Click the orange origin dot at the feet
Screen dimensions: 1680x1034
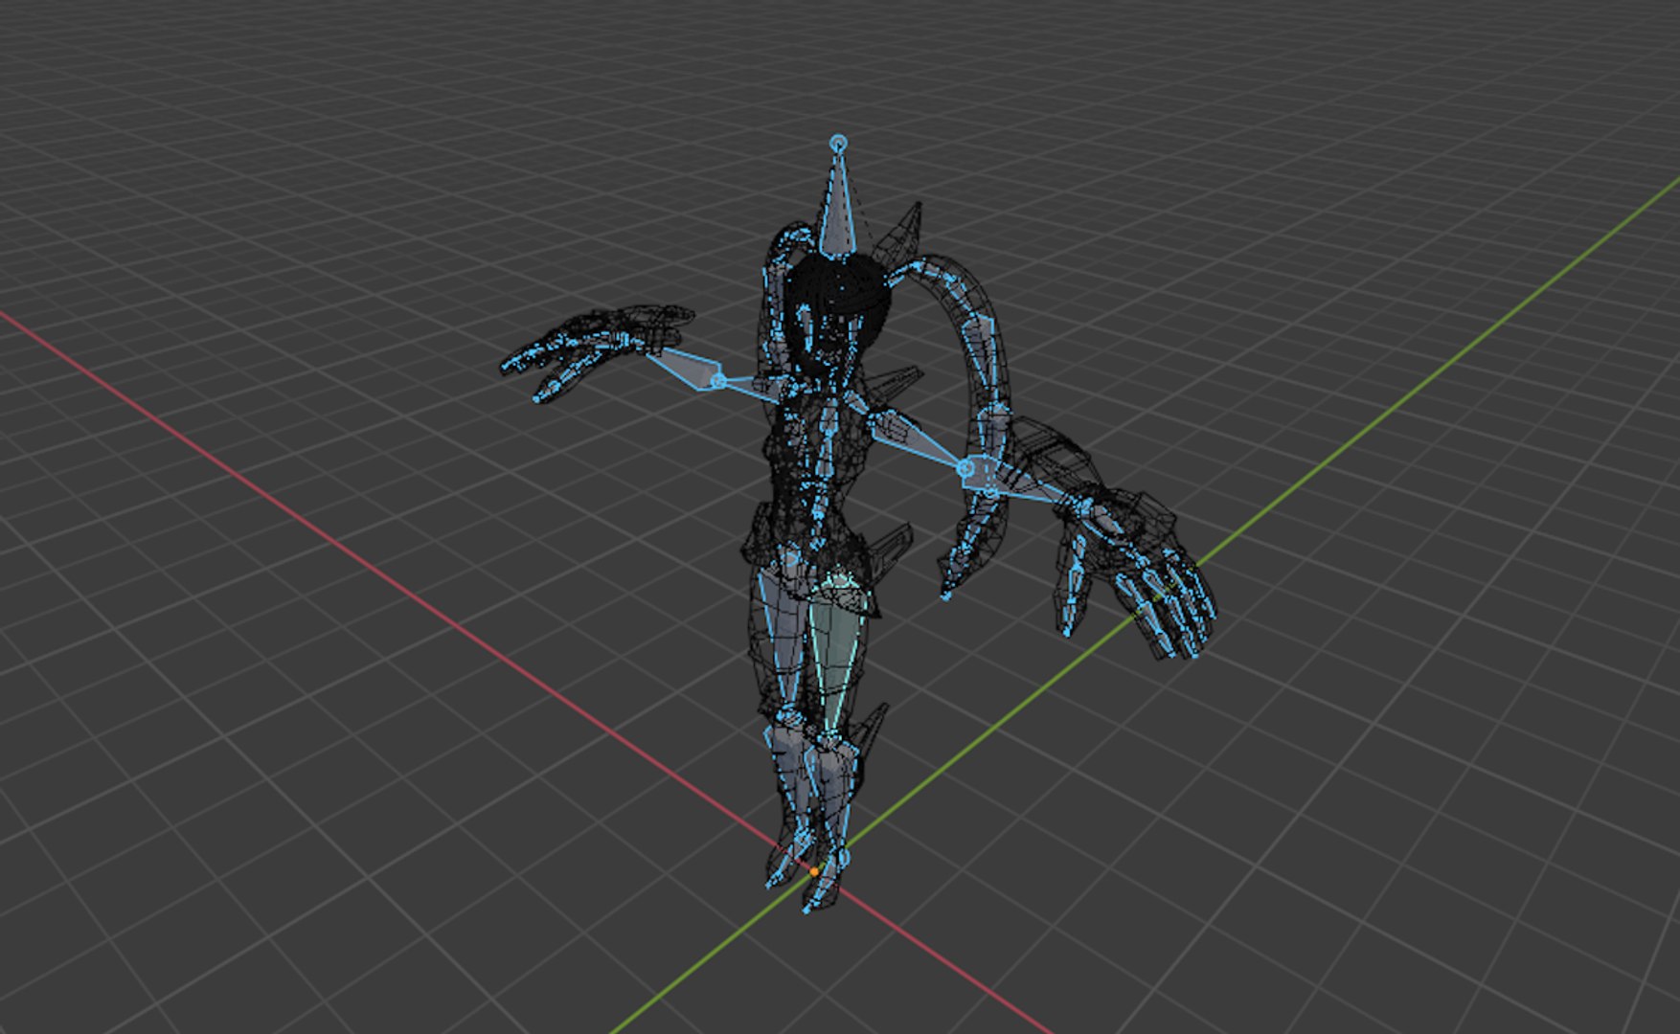pos(814,872)
